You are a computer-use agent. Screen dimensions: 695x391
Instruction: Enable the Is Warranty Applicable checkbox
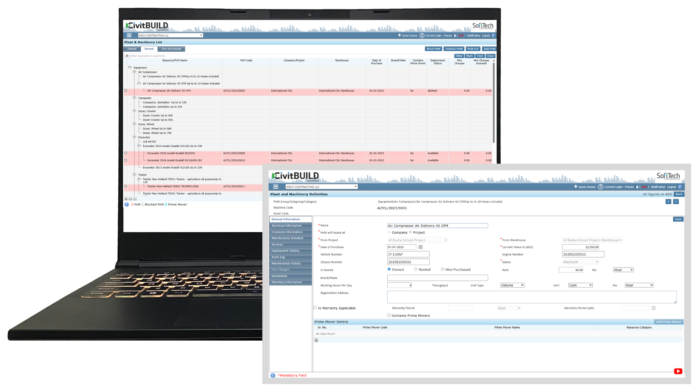[315, 308]
